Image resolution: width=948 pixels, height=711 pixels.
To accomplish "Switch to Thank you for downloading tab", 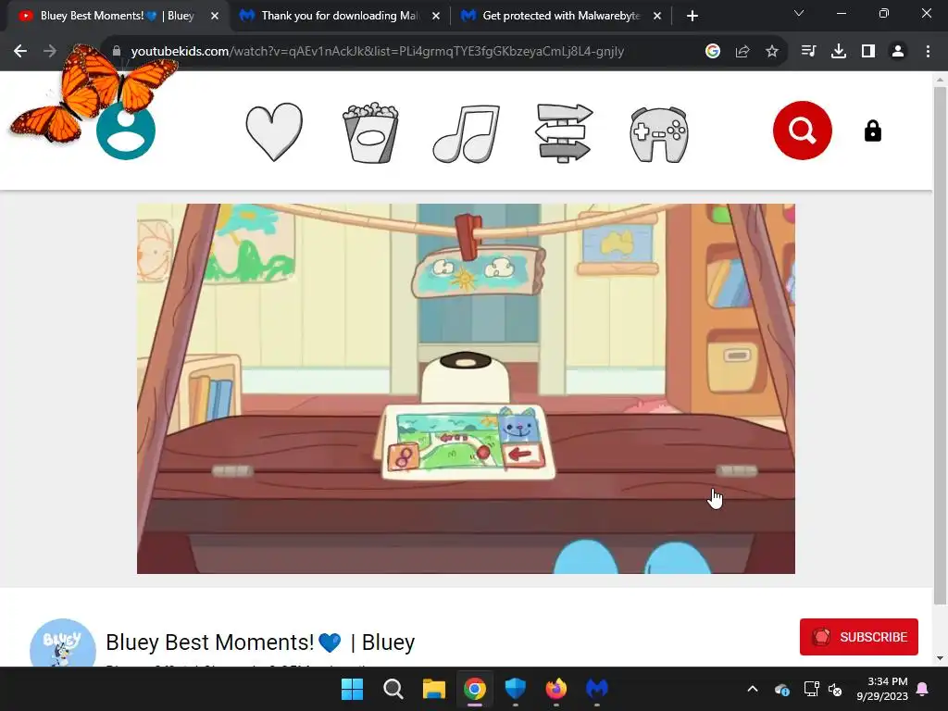I will (339, 16).
